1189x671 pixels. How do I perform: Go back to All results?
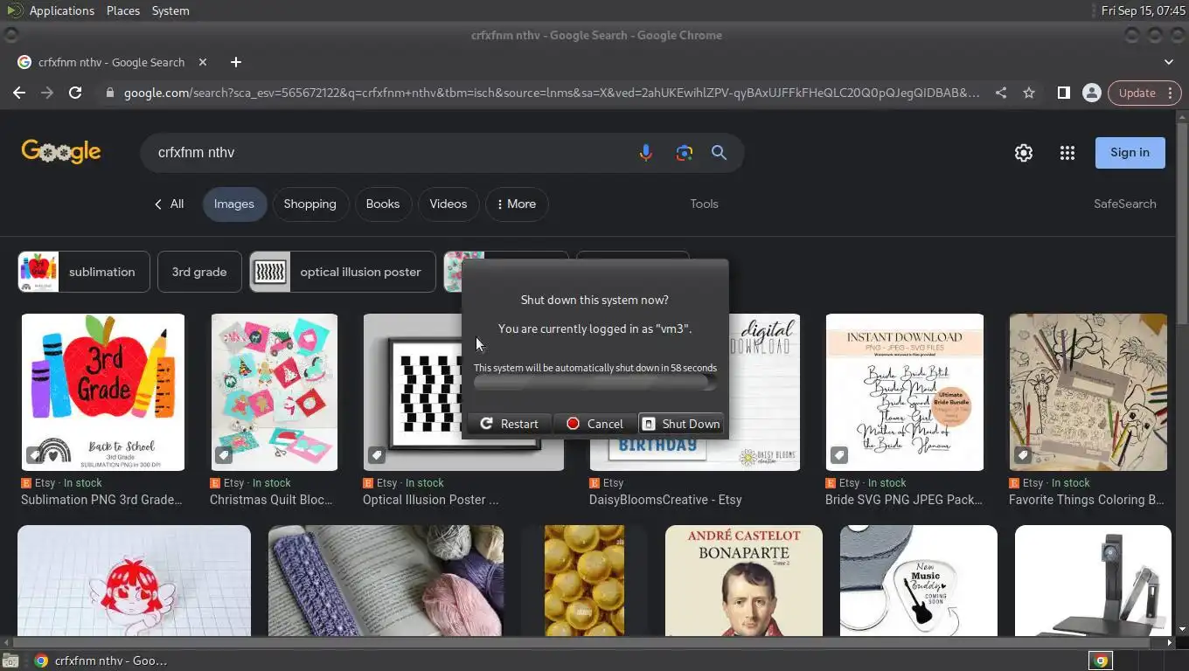point(169,204)
